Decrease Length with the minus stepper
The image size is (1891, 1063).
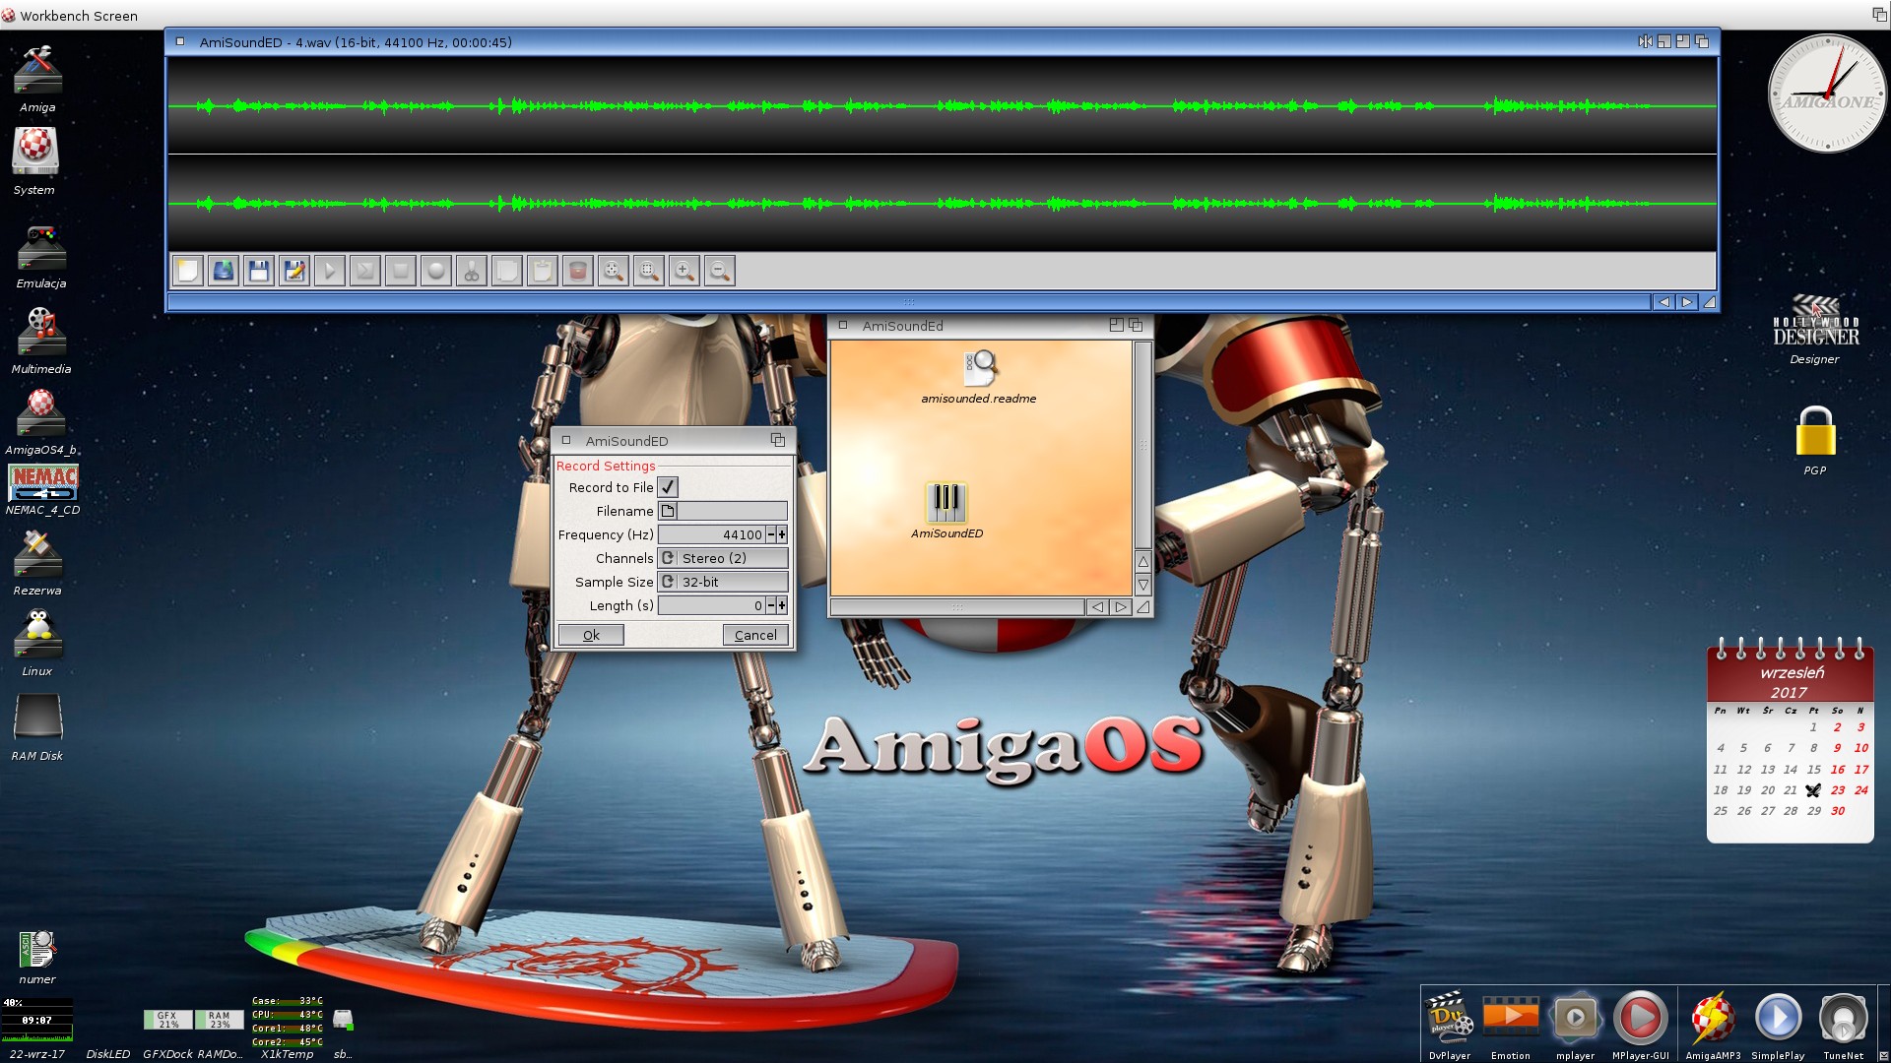point(771,605)
